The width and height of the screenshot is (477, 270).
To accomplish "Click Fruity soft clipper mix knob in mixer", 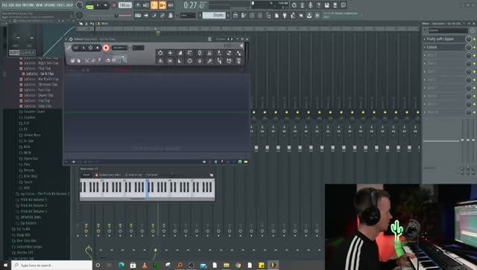I will coord(469,39).
